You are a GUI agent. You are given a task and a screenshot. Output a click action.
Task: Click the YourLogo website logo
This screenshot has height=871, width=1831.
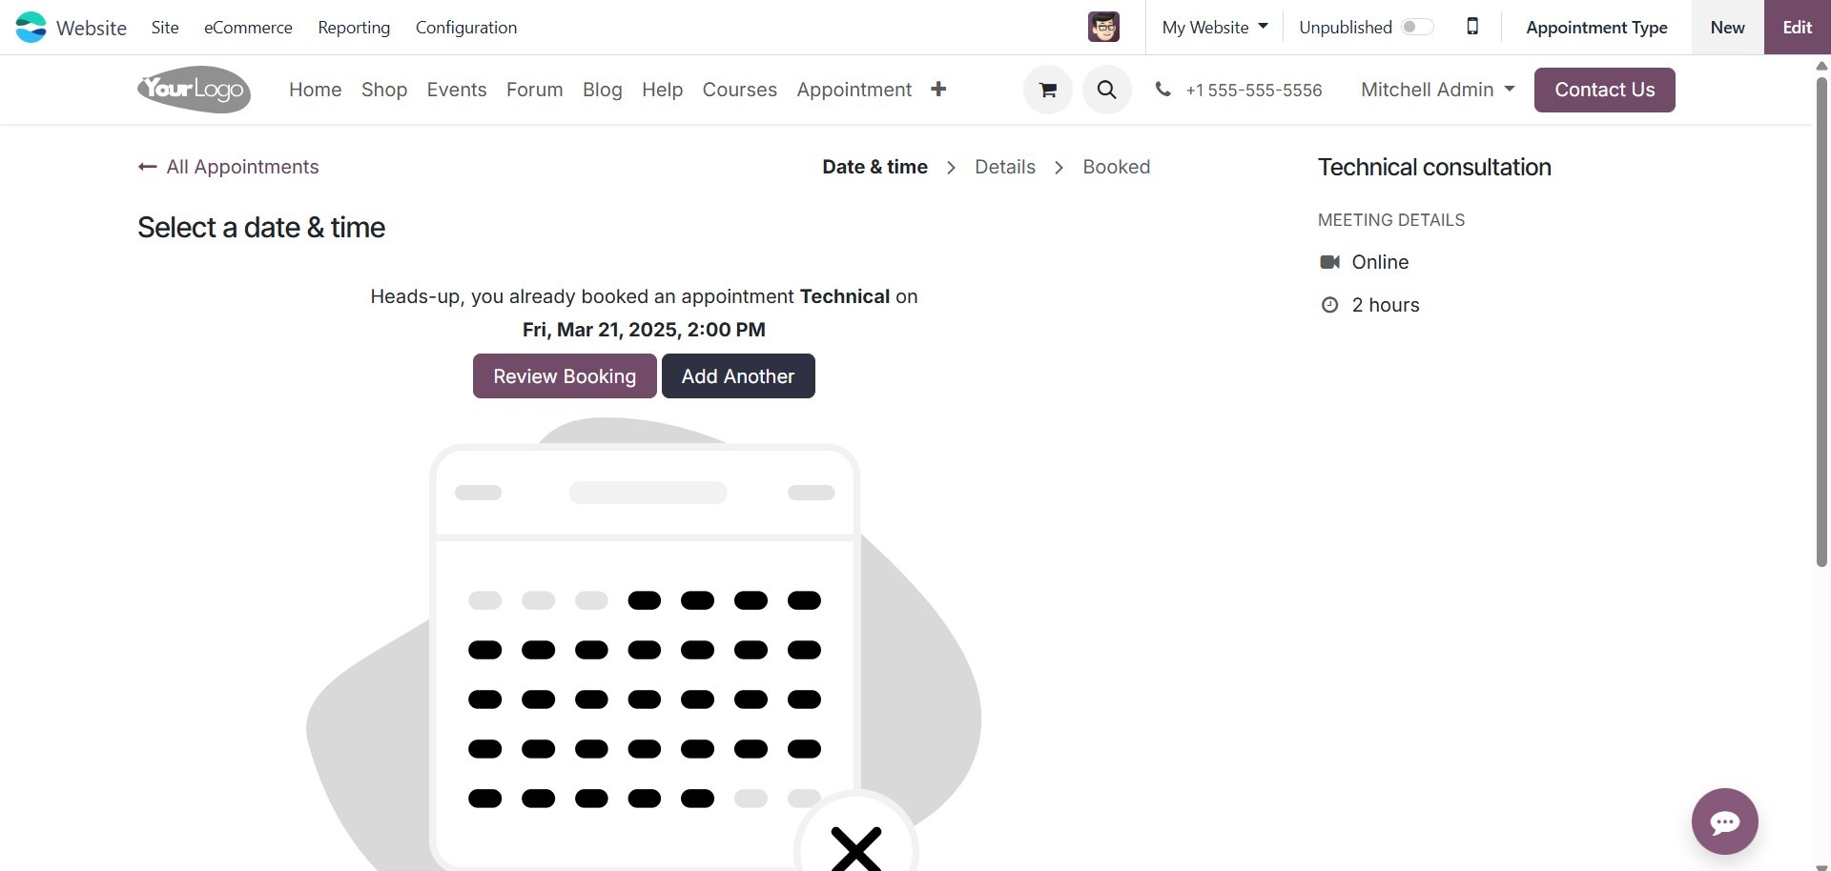tap(194, 90)
